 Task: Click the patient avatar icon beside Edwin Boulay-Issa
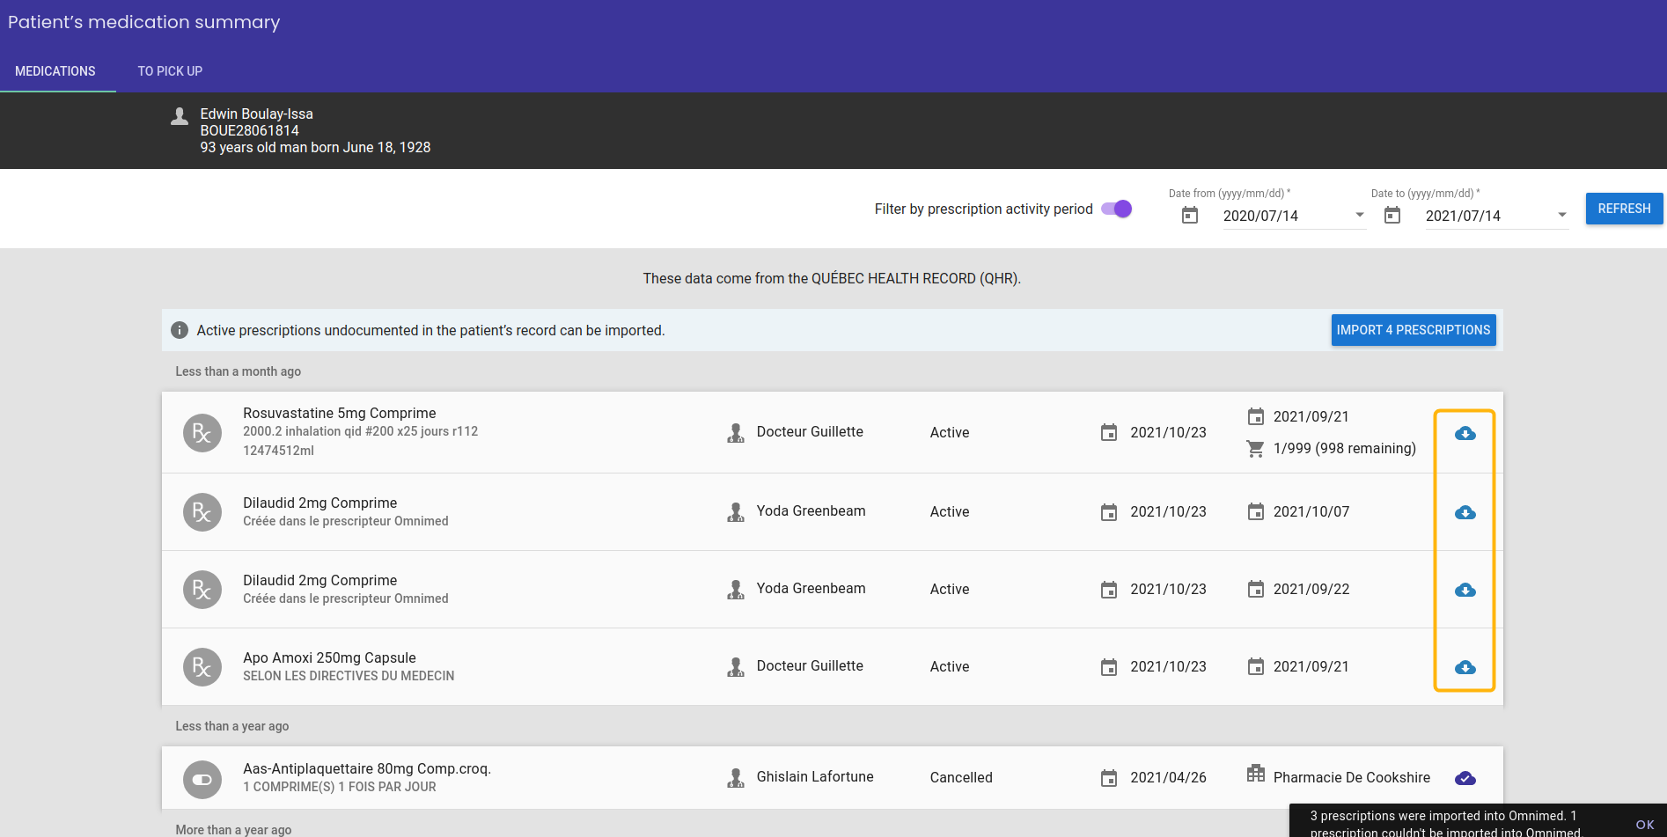coord(180,116)
